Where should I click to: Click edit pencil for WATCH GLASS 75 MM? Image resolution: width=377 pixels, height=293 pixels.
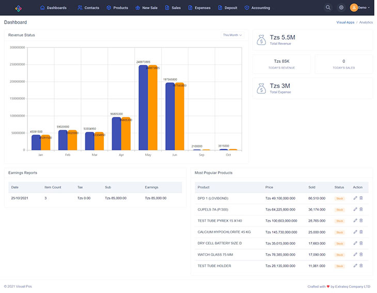[x=355, y=254]
